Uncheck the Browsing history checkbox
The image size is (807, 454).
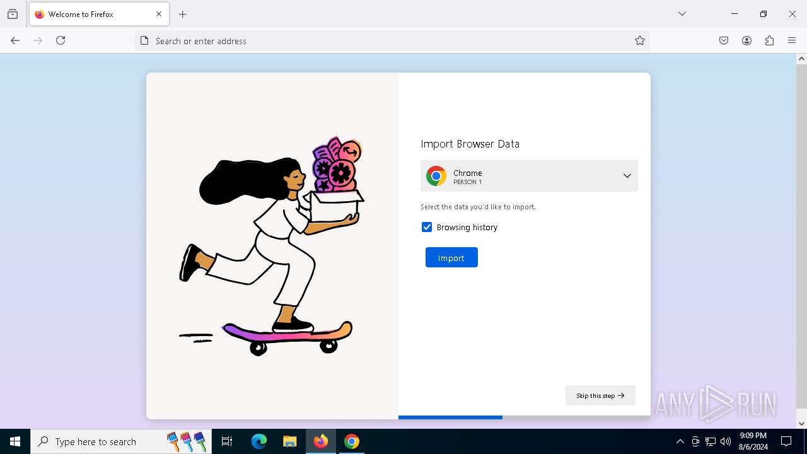click(427, 227)
